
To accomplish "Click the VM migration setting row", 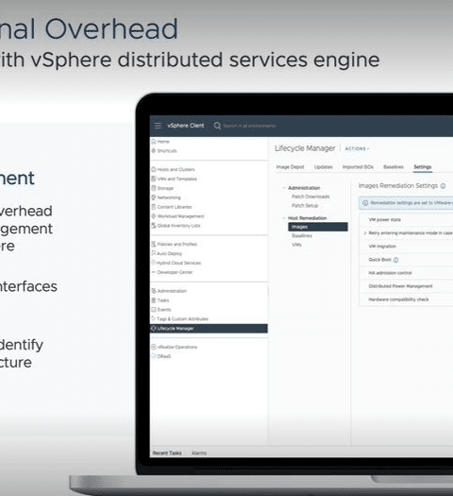I will pyautogui.click(x=406, y=247).
